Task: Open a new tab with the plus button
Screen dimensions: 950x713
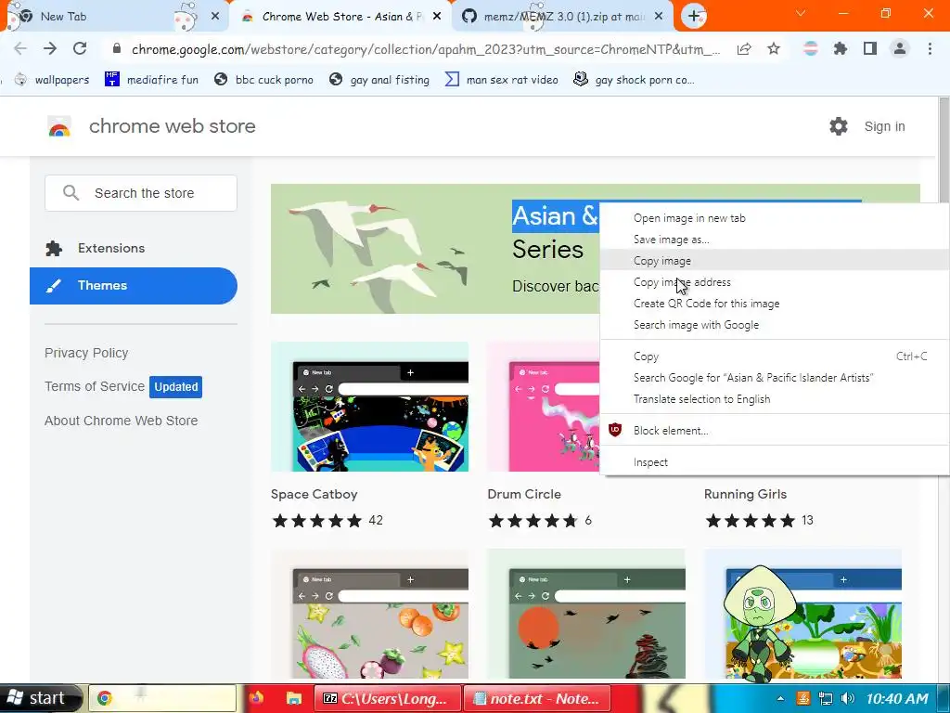Action: pyautogui.click(x=694, y=17)
